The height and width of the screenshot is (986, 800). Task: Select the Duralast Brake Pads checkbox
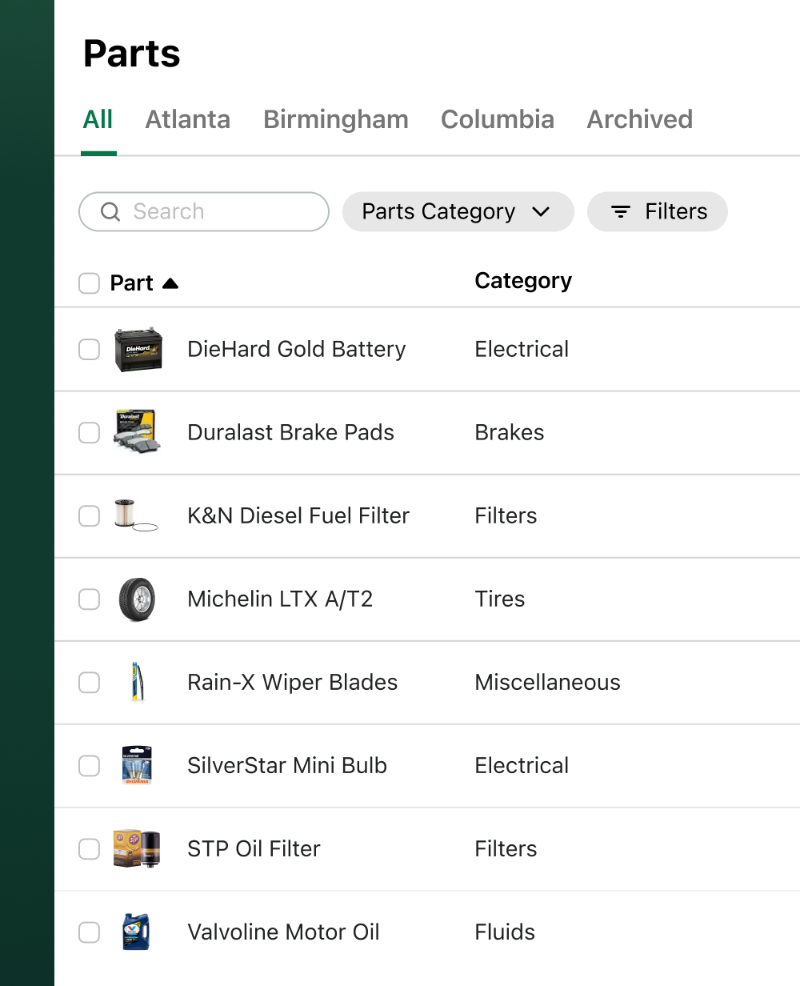tap(89, 433)
